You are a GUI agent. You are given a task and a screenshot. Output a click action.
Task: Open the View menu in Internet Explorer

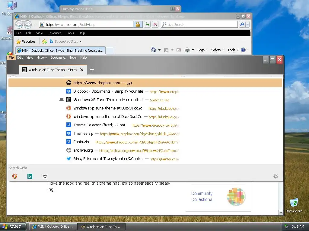point(40,33)
